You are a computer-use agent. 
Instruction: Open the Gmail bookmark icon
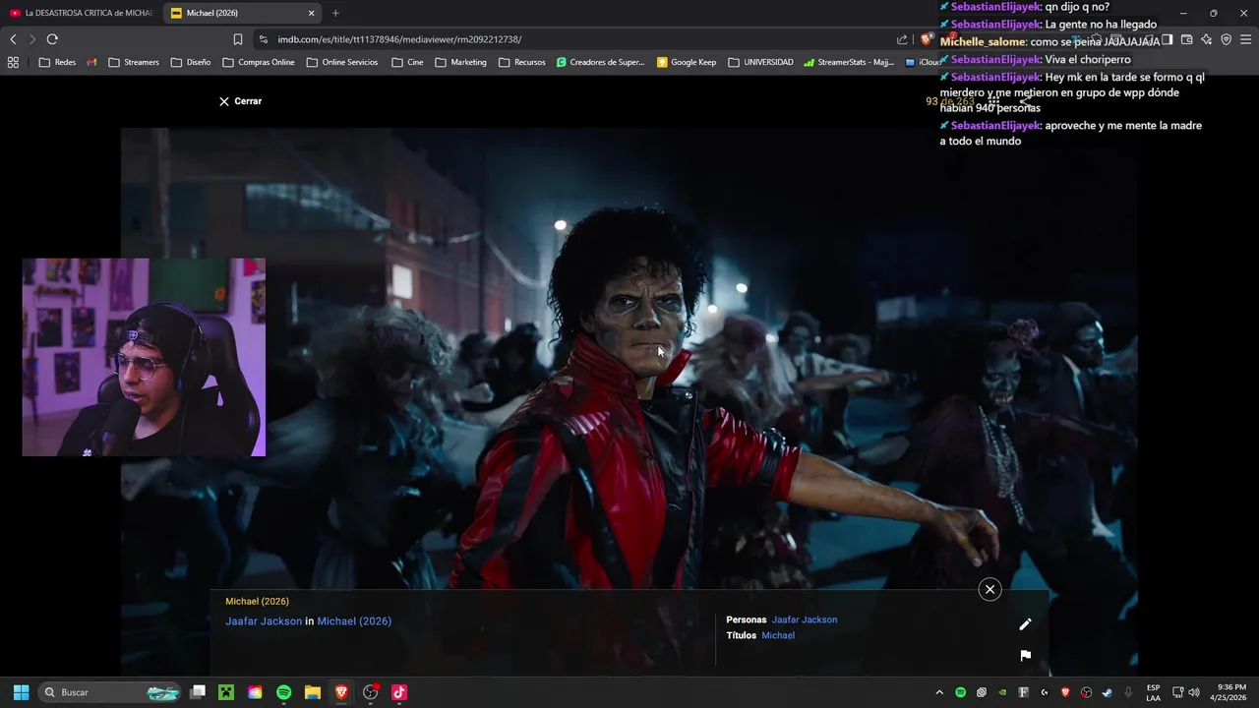click(x=91, y=62)
